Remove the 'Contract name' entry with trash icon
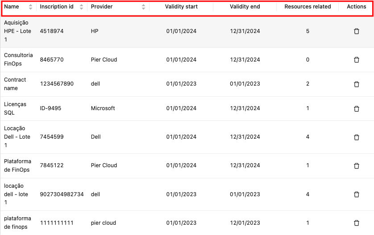This screenshot has width=374, height=235. pyautogui.click(x=356, y=84)
